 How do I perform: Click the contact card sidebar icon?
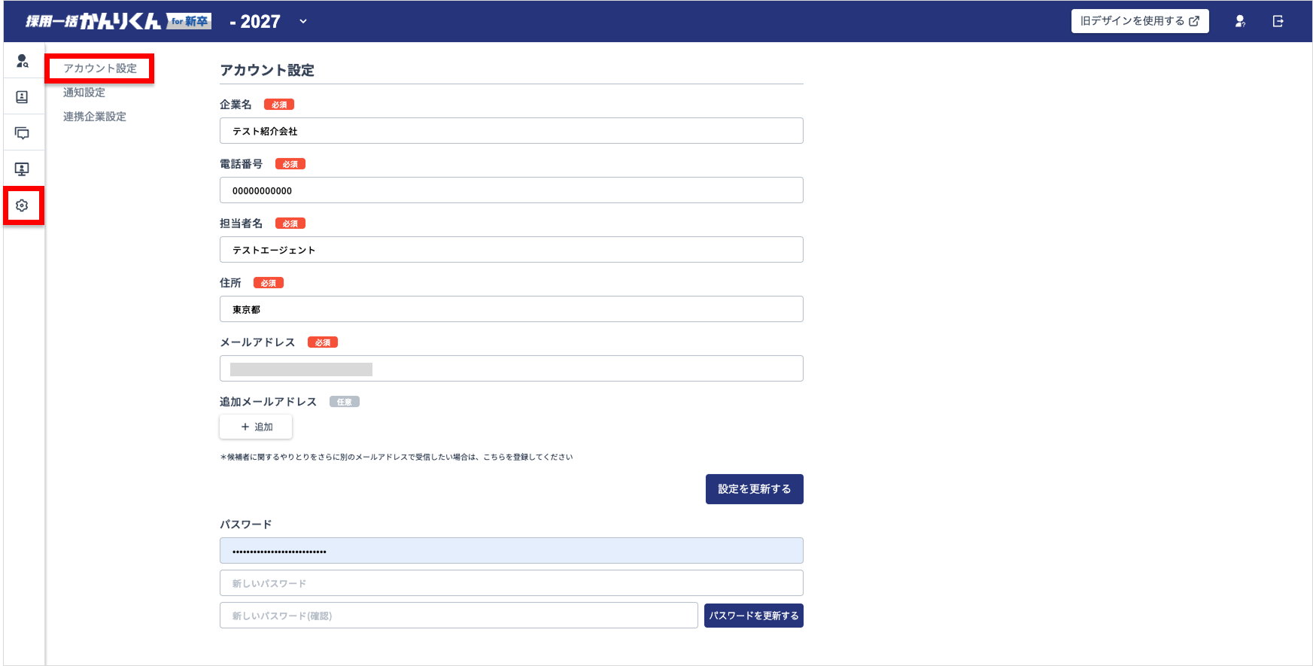[x=22, y=97]
